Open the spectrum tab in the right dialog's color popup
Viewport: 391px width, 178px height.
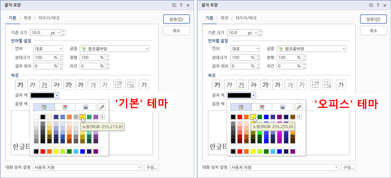pyautogui.click(x=262, y=107)
